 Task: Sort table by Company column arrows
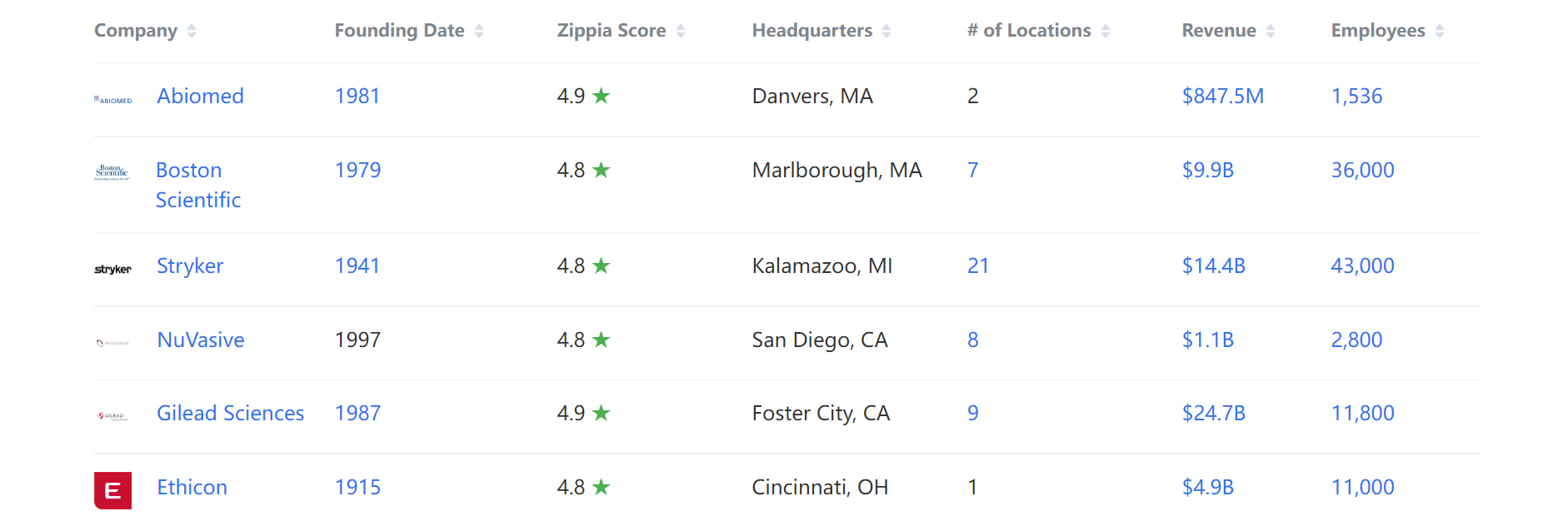click(x=192, y=31)
